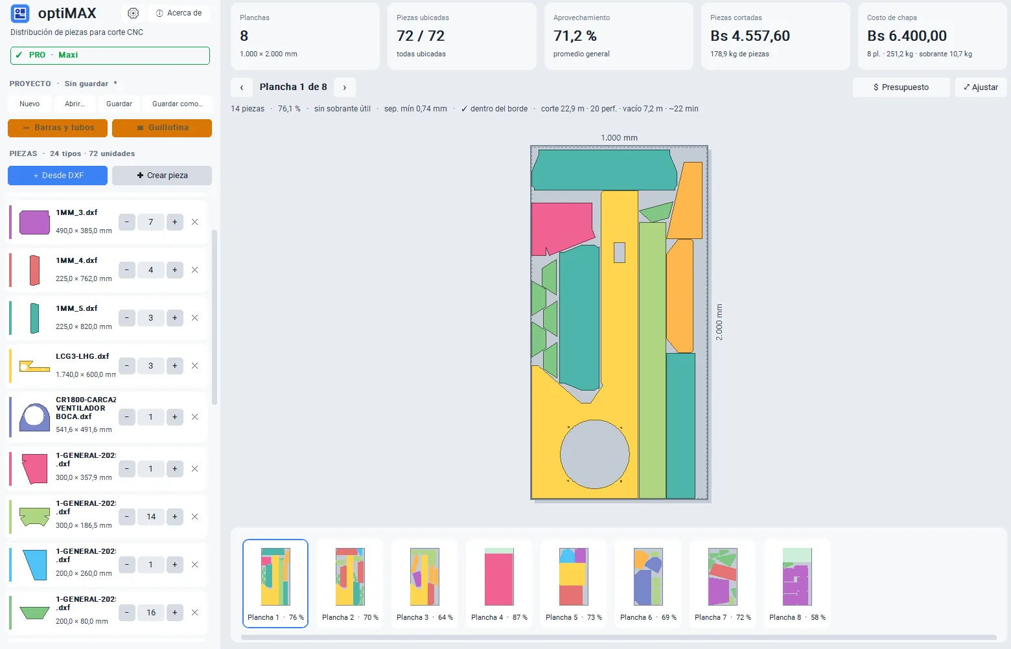
Task: Click the CR1800 ventilador piece thumbnail
Action: [34, 417]
